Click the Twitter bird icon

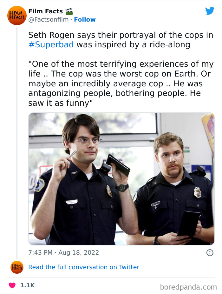pos(210,11)
